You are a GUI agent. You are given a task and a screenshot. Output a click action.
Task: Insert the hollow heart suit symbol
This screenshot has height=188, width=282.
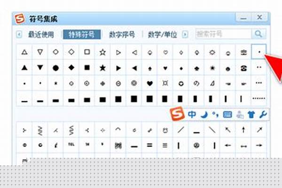[x=165, y=52]
